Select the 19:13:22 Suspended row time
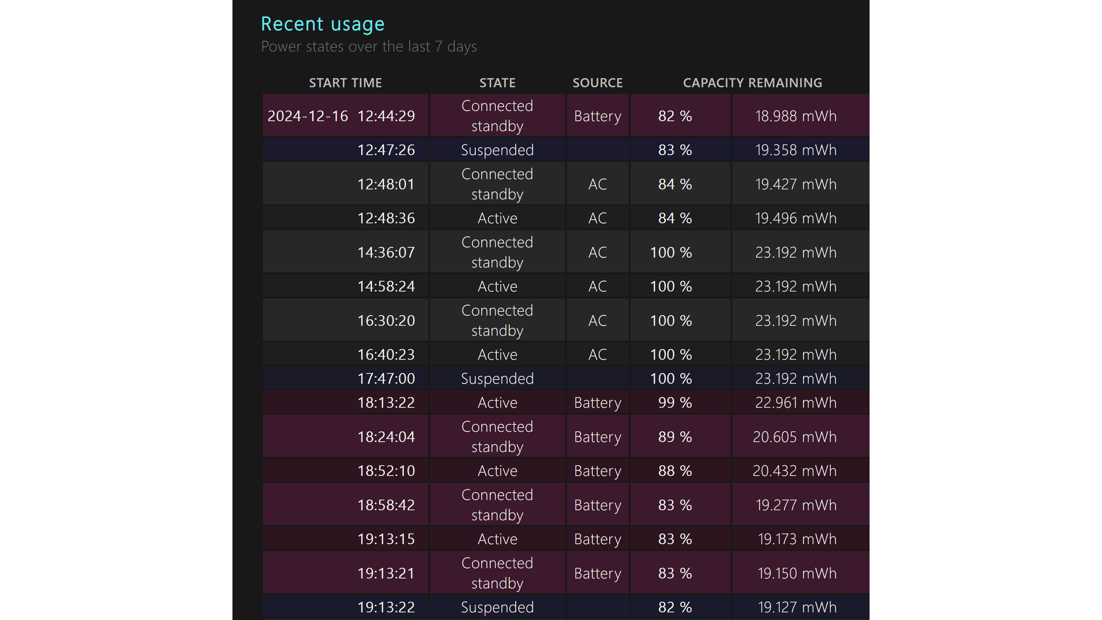 click(x=386, y=607)
